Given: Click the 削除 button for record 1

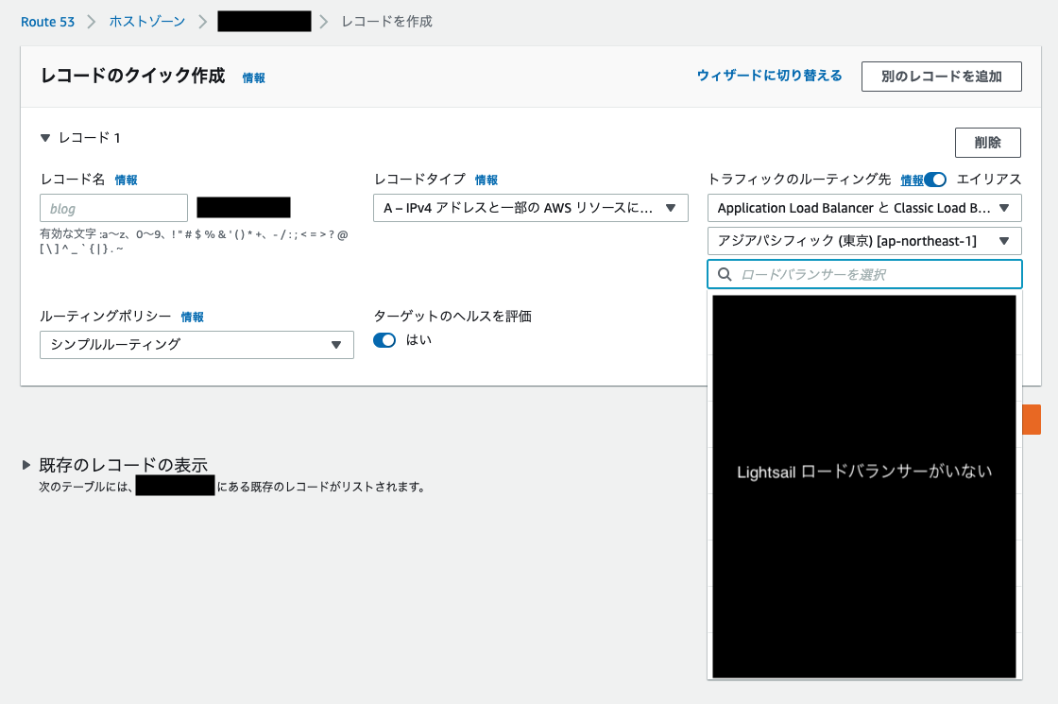Looking at the screenshot, I should (x=988, y=143).
